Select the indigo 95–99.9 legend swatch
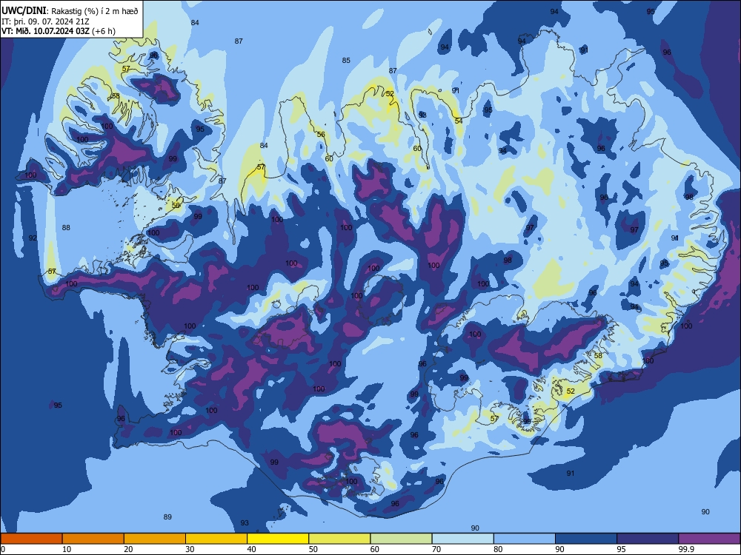Screen dimensions: 741x555 coord(648,539)
